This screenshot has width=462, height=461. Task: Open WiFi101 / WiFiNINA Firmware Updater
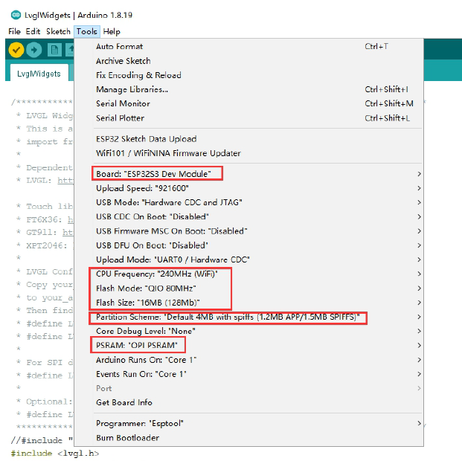[x=248, y=153]
